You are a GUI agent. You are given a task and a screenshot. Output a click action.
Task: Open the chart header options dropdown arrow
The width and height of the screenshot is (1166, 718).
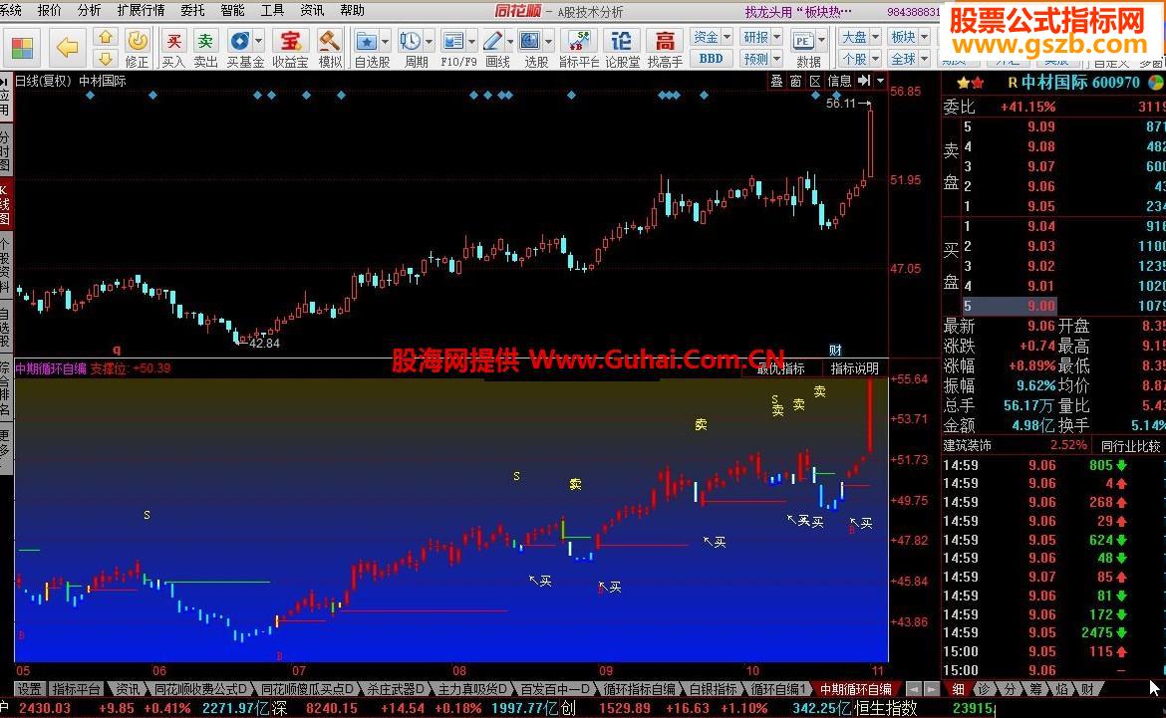point(880,81)
